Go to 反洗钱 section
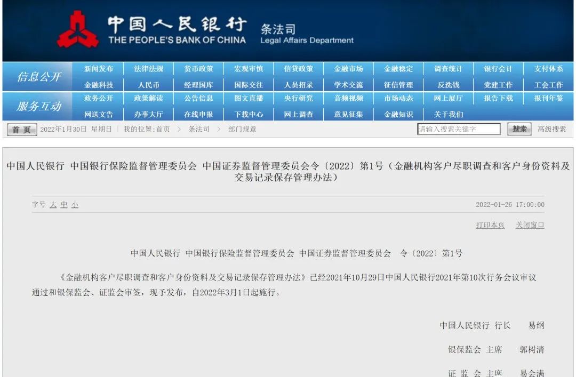The image size is (576, 377). tap(449, 85)
